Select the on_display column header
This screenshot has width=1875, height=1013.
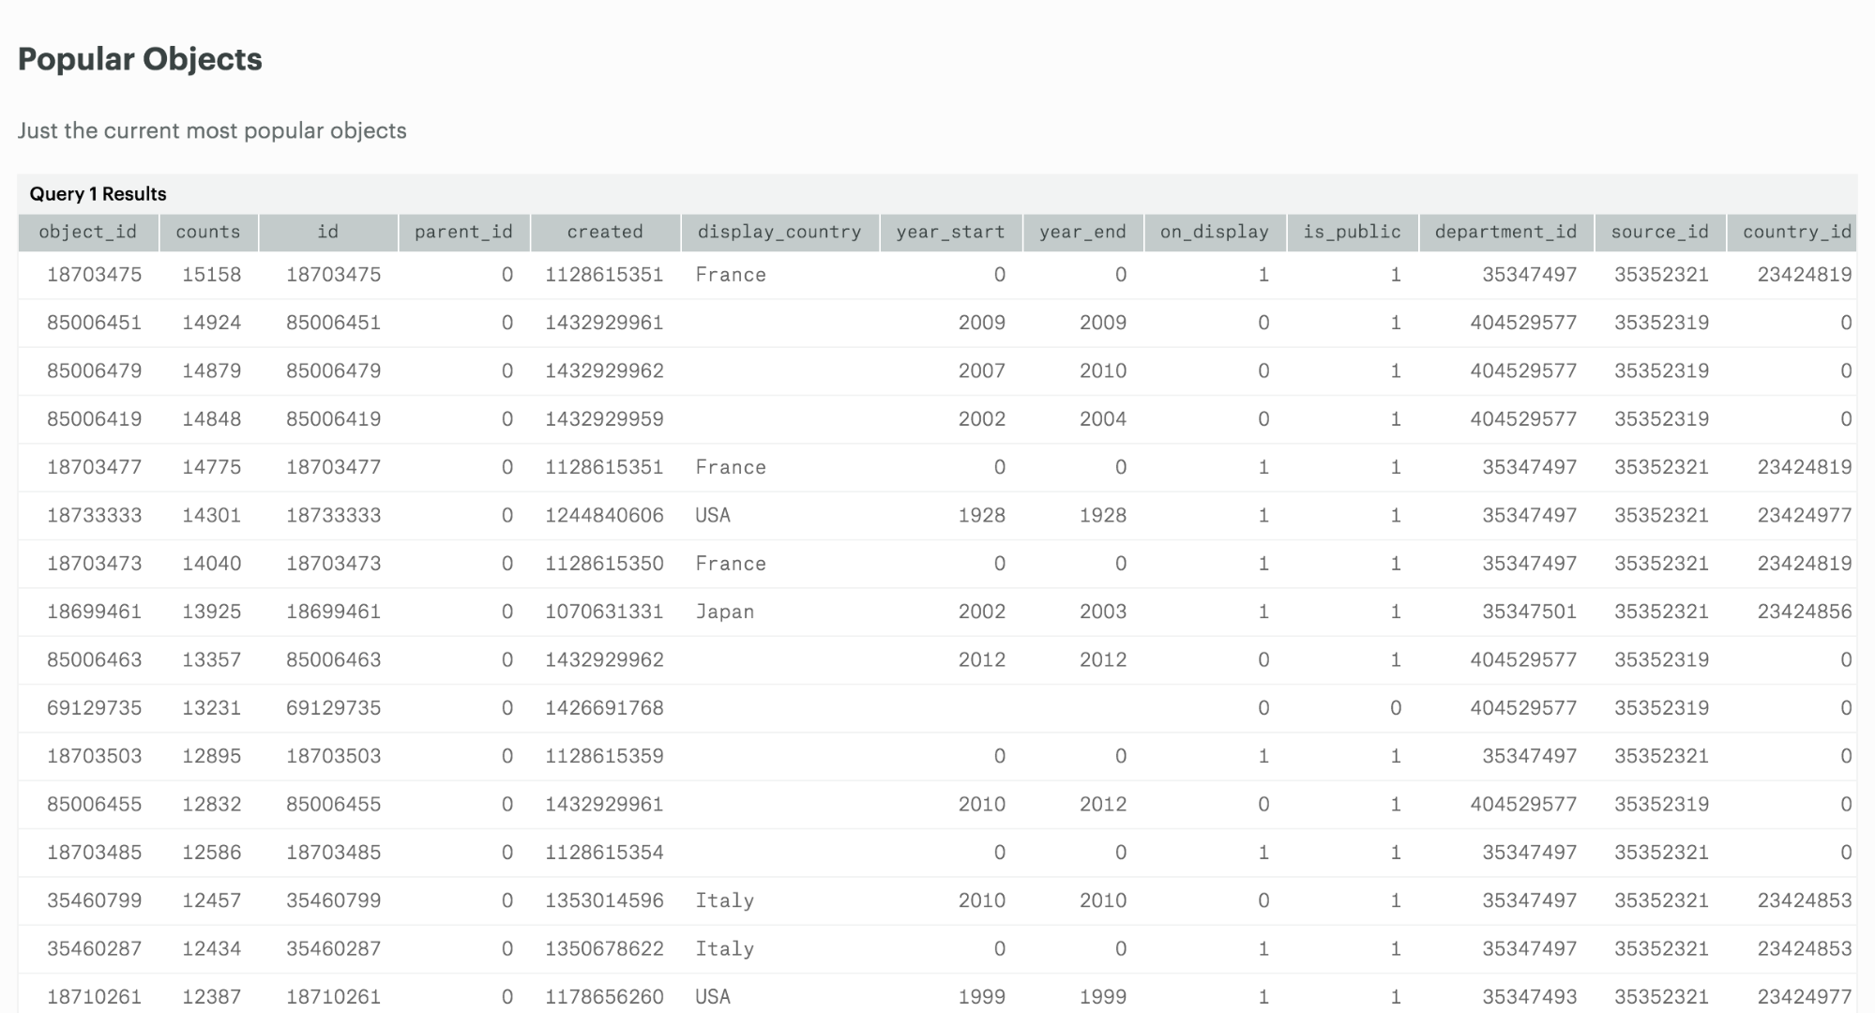(1215, 233)
